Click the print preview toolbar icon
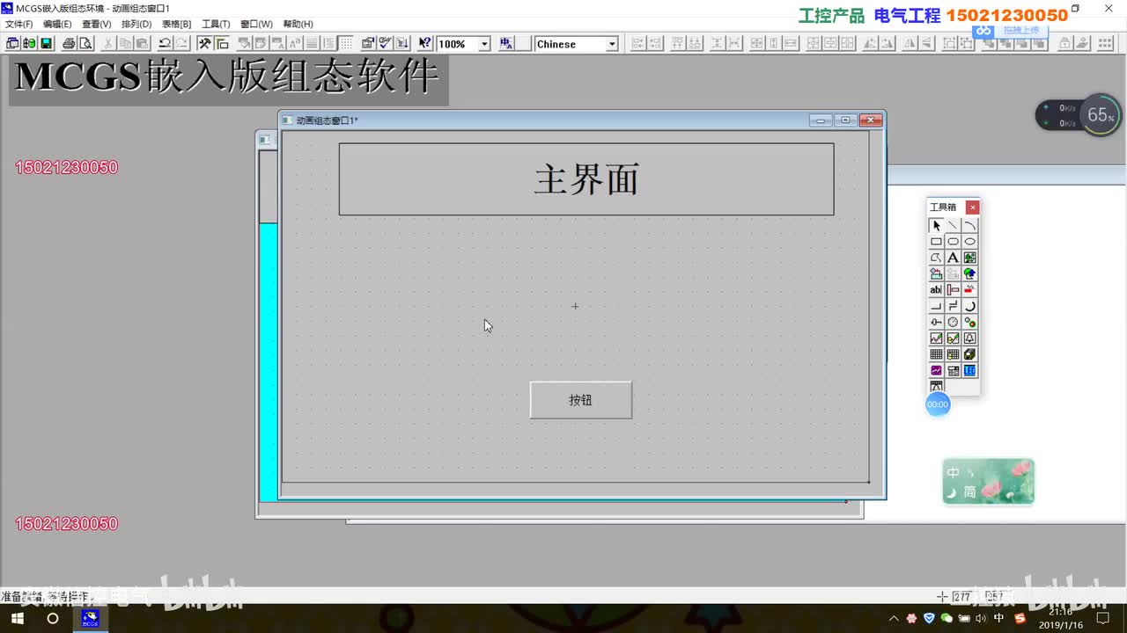Image resolution: width=1127 pixels, height=633 pixels. coord(85,43)
